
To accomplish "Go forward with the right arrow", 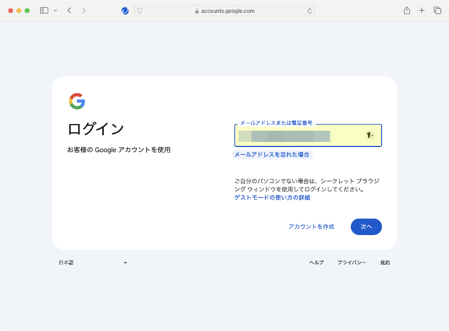I will [x=84, y=11].
